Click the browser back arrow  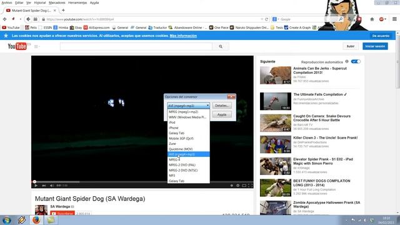[28, 19]
